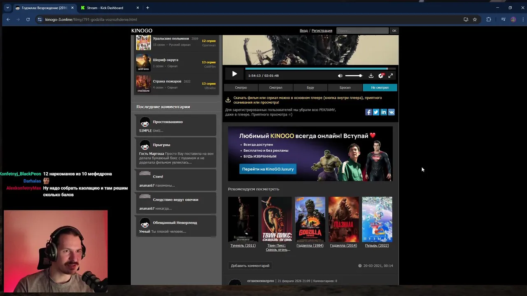This screenshot has width=527, height=296.
Task: Click the Вход login link
Action: [303, 30]
